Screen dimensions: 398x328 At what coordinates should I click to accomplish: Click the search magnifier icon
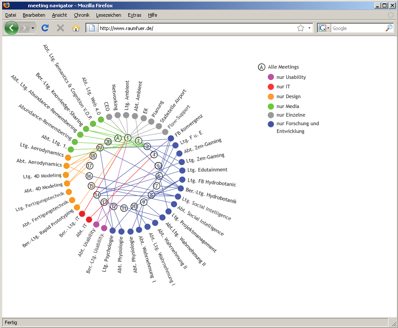pyautogui.click(x=389, y=28)
